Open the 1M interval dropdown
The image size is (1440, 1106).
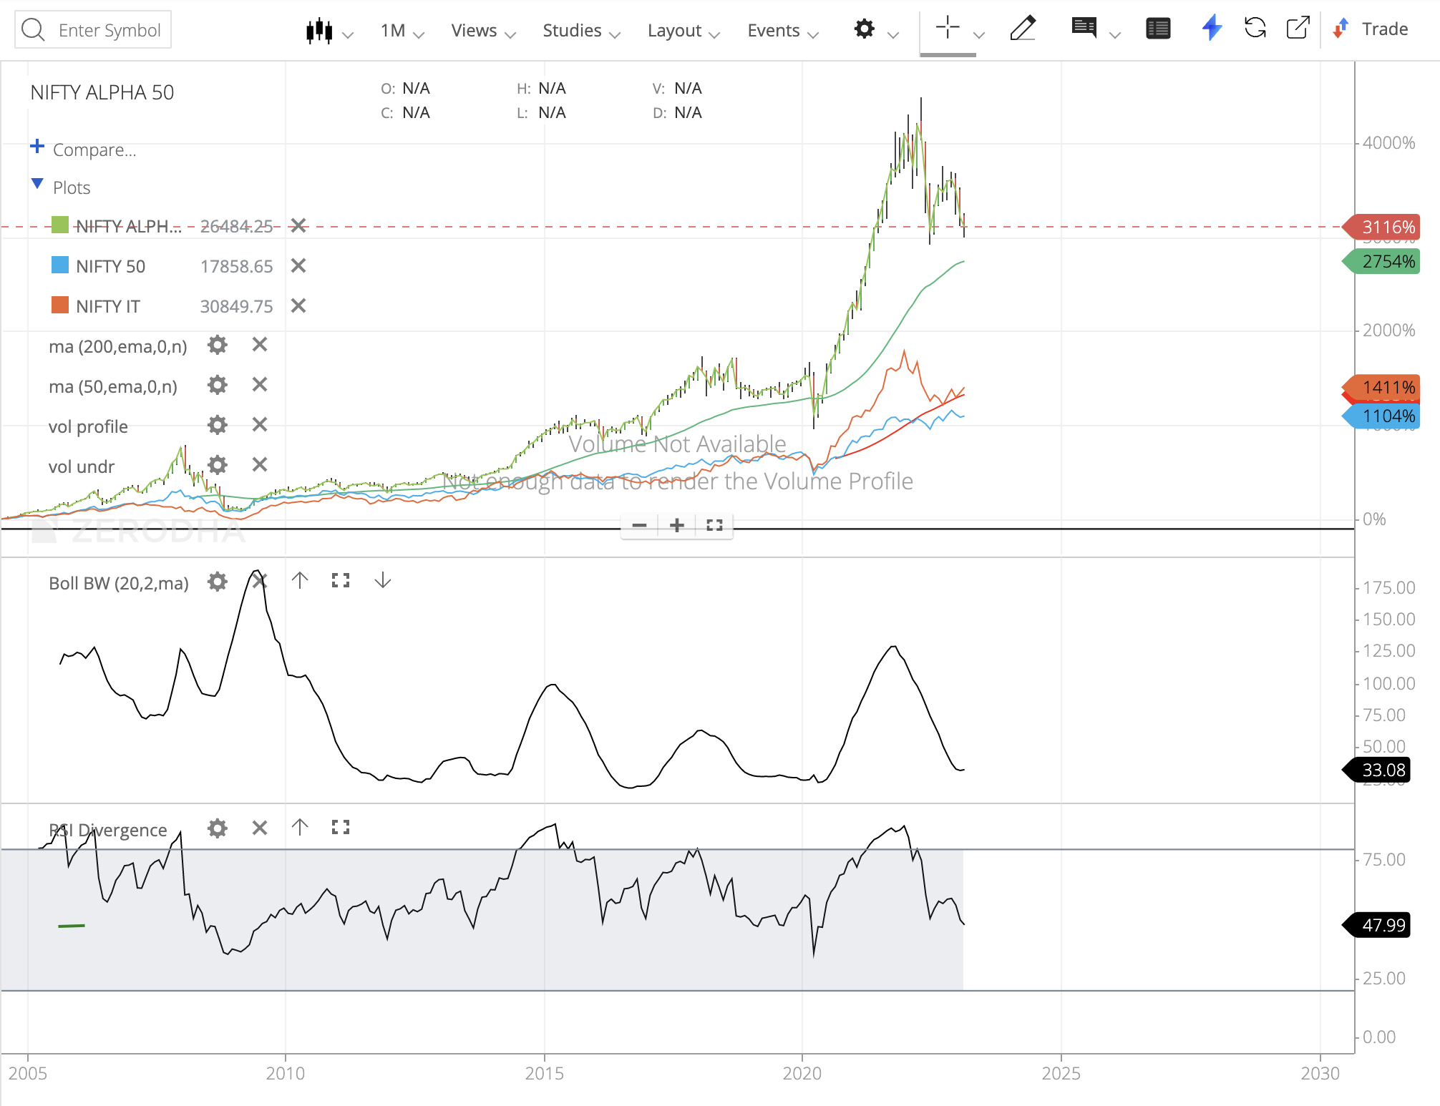402,30
